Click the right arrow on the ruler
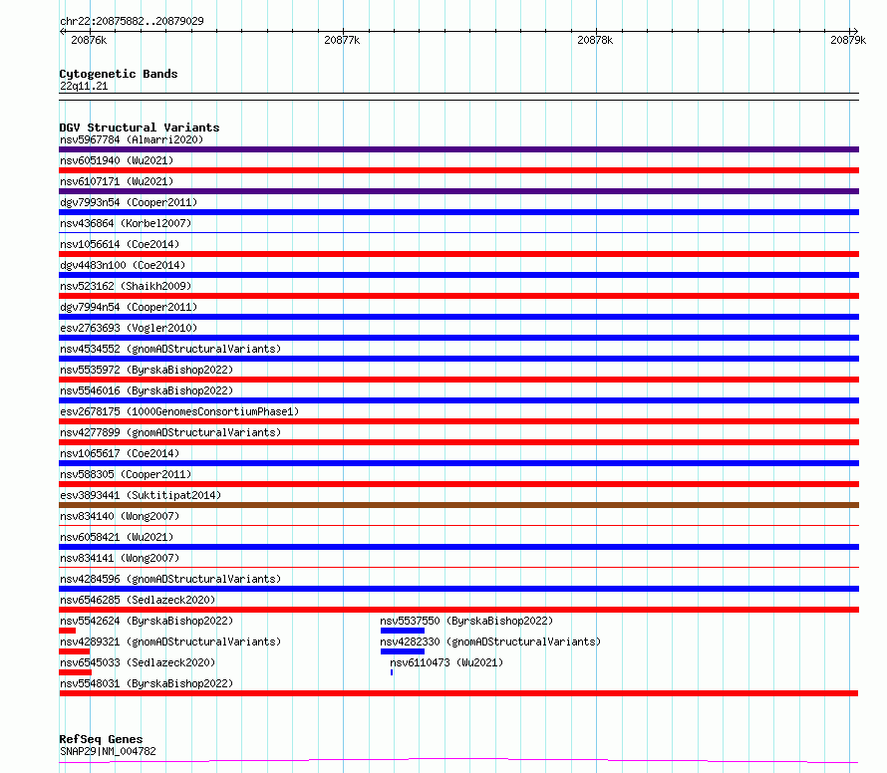The width and height of the screenshot is (887, 773). (x=855, y=31)
